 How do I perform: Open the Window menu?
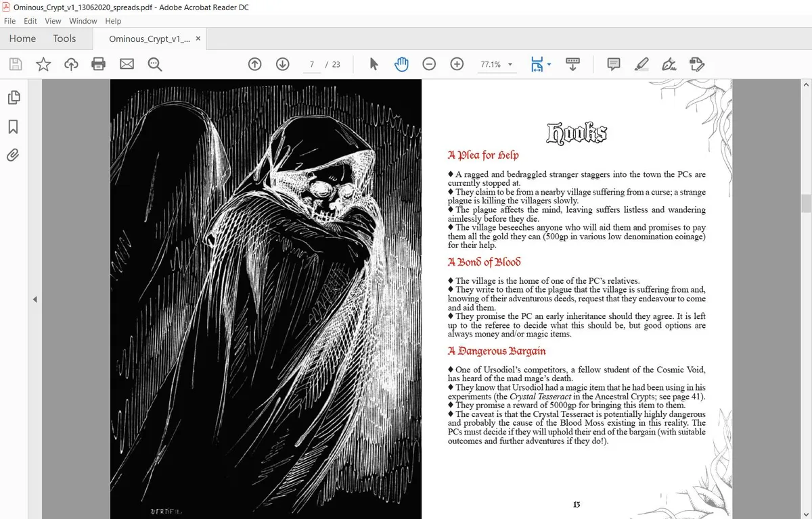(x=83, y=21)
